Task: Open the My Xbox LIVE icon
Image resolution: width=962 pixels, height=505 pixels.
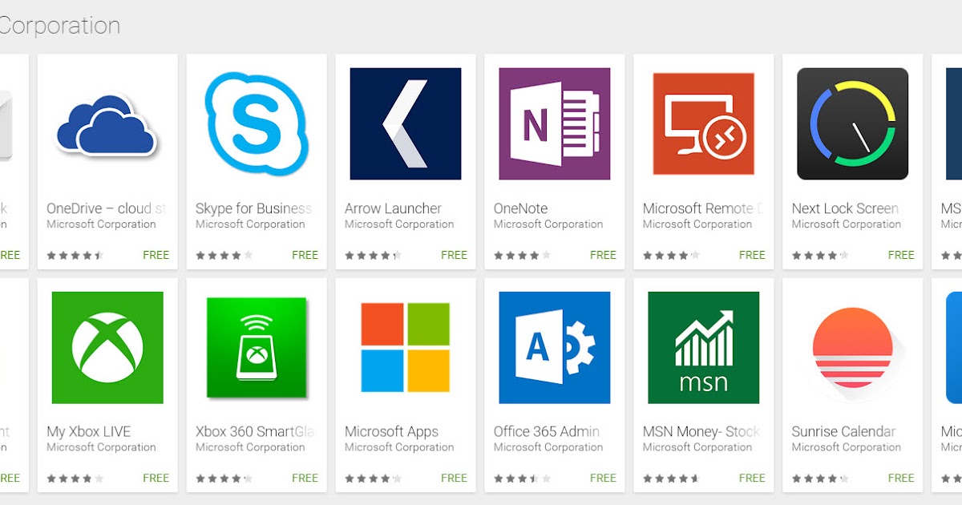Action: click(x=107, y=345)
